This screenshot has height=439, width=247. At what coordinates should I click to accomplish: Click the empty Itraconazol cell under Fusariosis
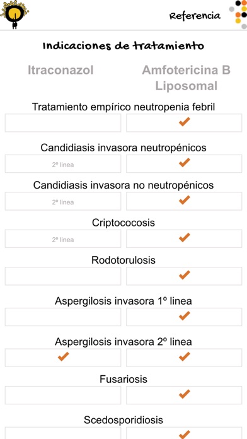(x=63, y=395)
